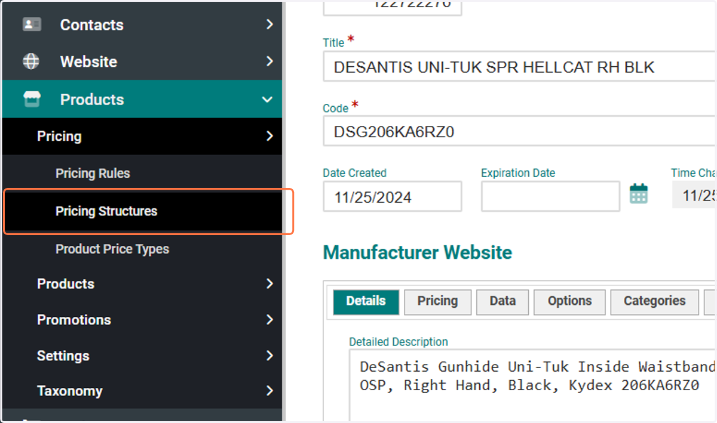Click the Contacts card icon in sidebar
Screen dimensions: 717x423
point(31,24)
